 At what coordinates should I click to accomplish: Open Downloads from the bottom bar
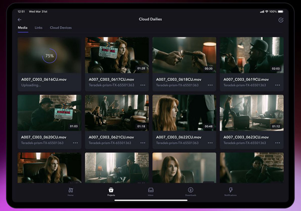(x=191, y=191)
